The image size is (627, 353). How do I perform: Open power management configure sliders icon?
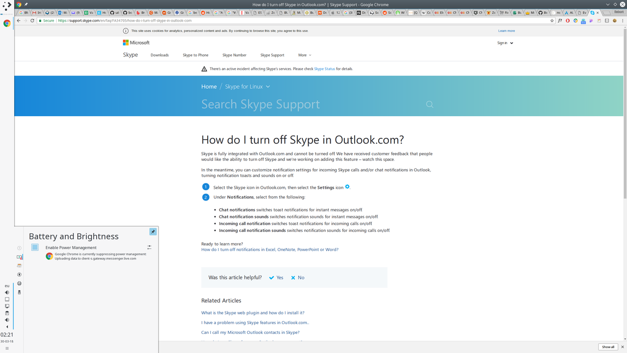tap(149, 247)
